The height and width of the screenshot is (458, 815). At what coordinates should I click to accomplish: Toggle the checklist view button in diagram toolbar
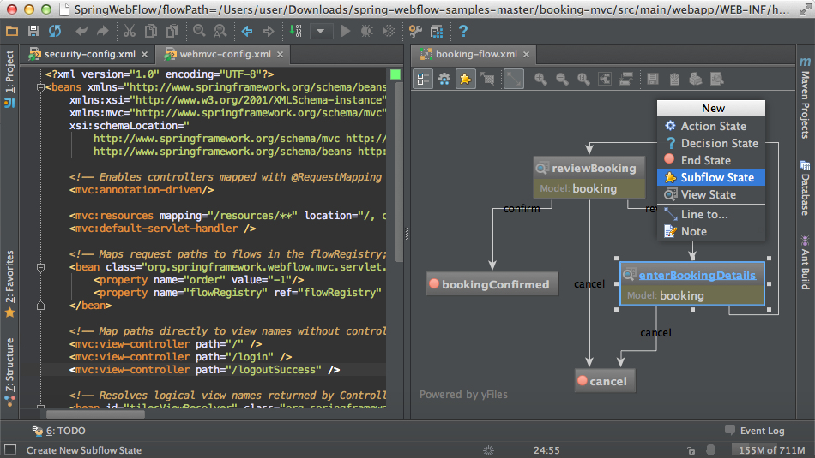click(423, 79)
